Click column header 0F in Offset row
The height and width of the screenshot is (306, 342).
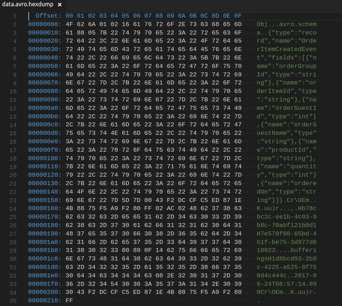click(238, 16)
